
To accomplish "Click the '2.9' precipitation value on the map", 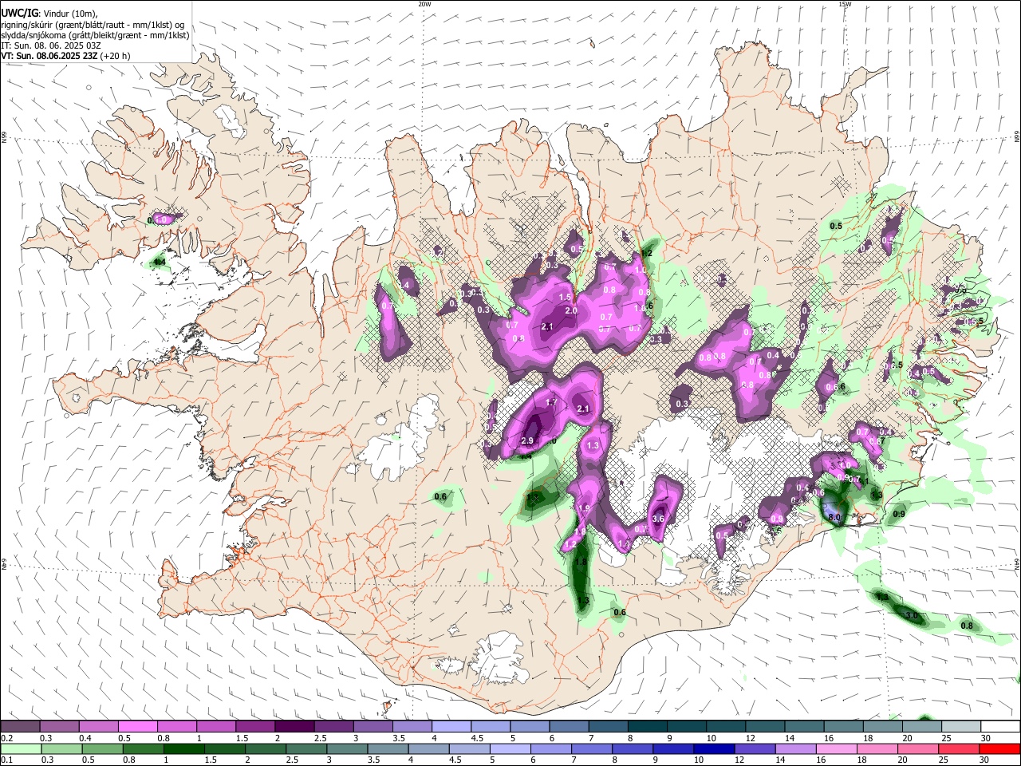I will (527, 441).
